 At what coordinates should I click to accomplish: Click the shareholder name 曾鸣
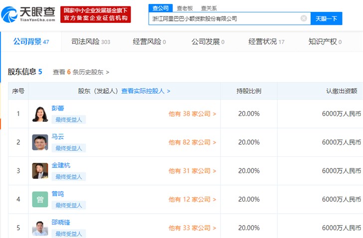tap(58, 194)
